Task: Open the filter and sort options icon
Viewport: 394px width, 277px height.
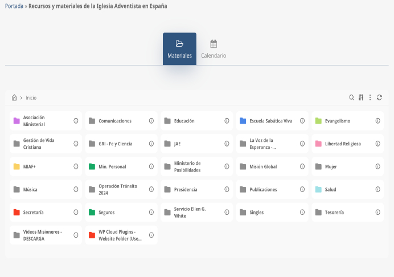Action: 361,97
